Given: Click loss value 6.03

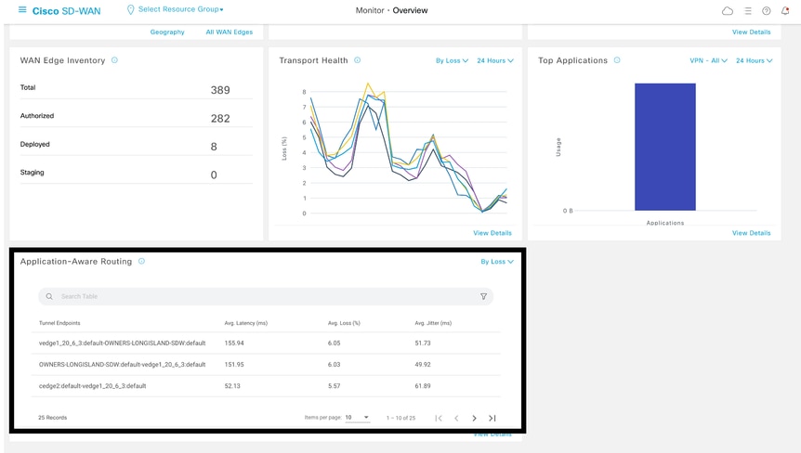Looking at the screenshot, I should pos(335,365).
